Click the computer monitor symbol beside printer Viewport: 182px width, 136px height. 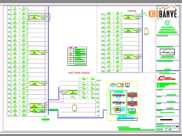pos(119,85)
